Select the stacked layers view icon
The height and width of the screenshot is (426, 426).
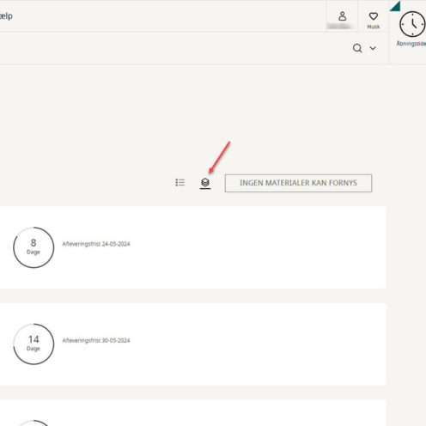pos(205,182)
